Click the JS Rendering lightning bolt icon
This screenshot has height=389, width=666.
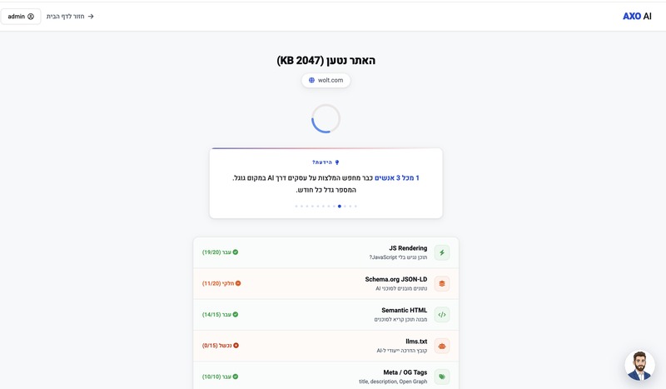pos(441,252)
